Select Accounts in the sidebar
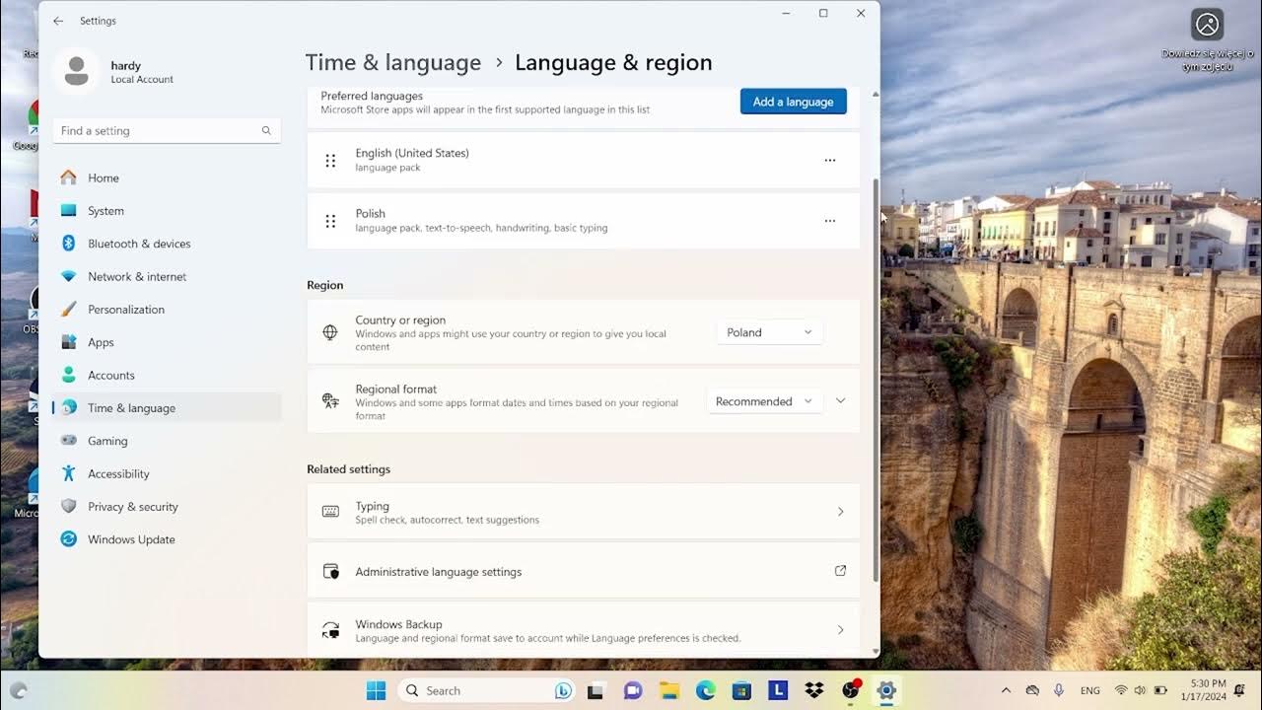This screenshot has width=1262, height=710. (111, 375)
